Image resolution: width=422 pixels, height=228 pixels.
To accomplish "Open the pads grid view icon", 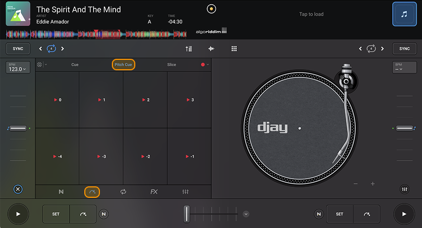I will 234,48.
